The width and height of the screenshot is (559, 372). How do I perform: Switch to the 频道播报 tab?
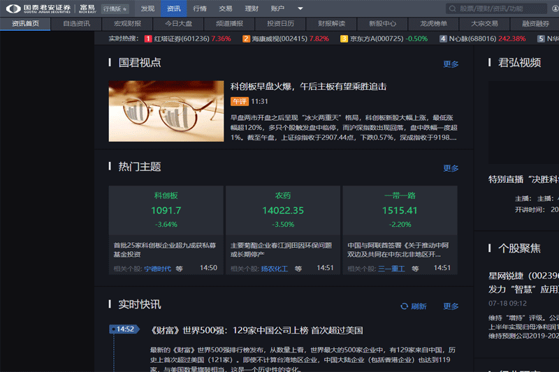tap(229, 24)
